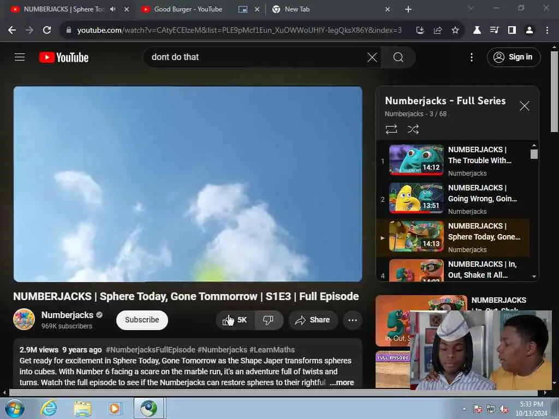Play 'The Trouble With...' playlist video

pyautogui.click(x=453, y=161)
